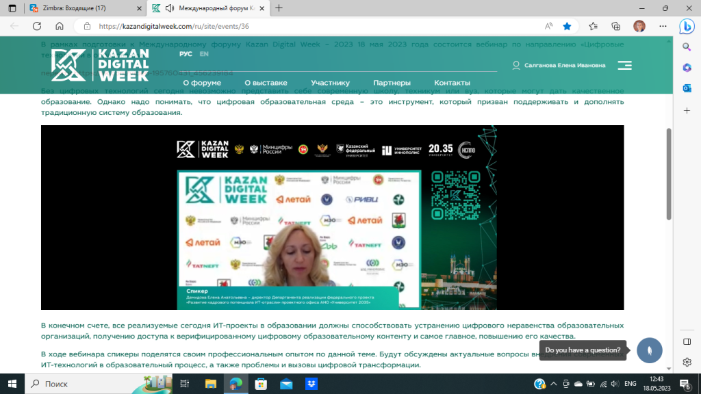Go to the browser home page
Viewport: 701px width, 394px height.
pos(60,27)
